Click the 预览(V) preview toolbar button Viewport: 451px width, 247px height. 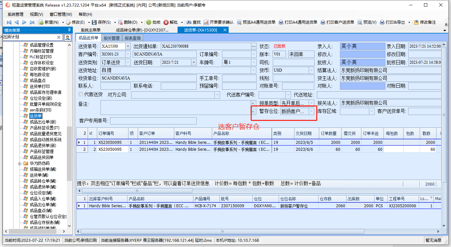367,22
